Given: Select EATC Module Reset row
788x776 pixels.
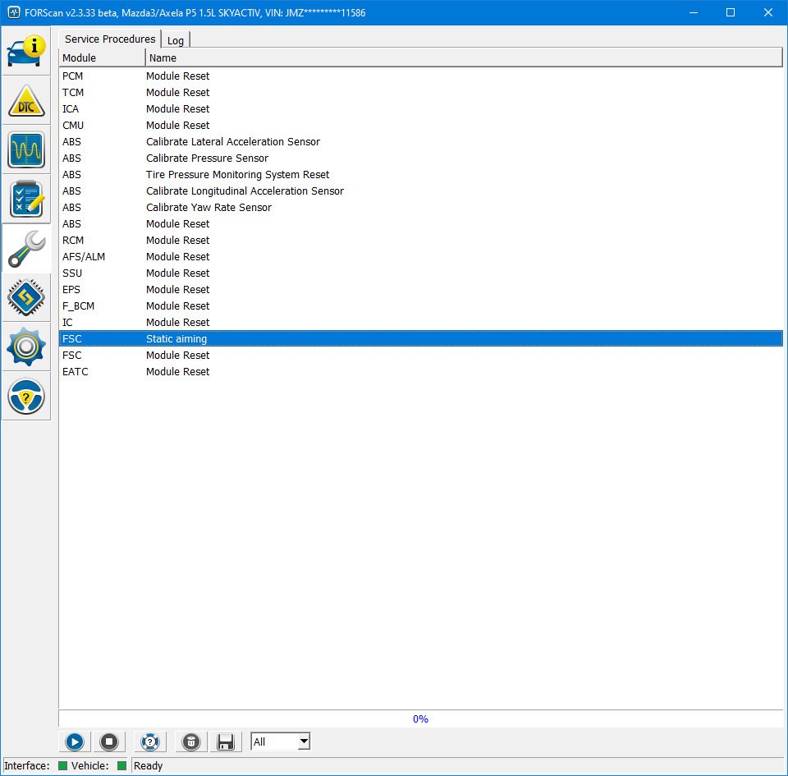Looking at the screenshot, I should 420,371.
